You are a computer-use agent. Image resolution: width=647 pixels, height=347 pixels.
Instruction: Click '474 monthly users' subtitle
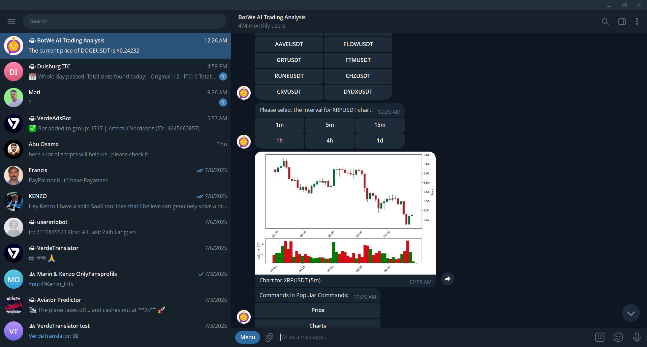click(x=262, y=26)
